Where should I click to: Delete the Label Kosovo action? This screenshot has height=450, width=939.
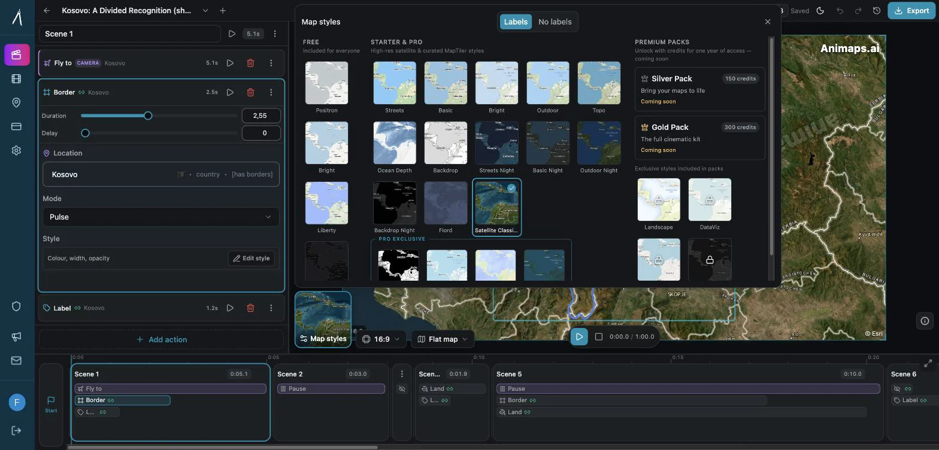click(x=250, y=308)
